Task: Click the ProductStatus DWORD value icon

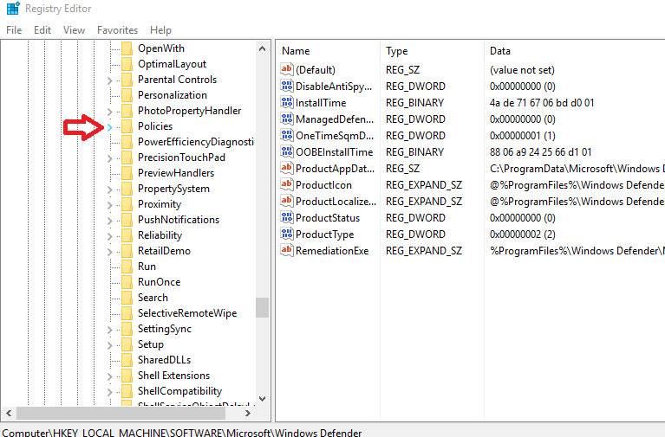Action: pos(287,217)
